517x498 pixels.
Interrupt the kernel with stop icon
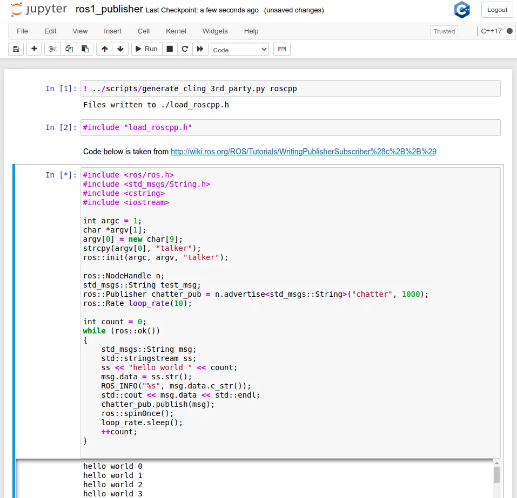point(170,49)
